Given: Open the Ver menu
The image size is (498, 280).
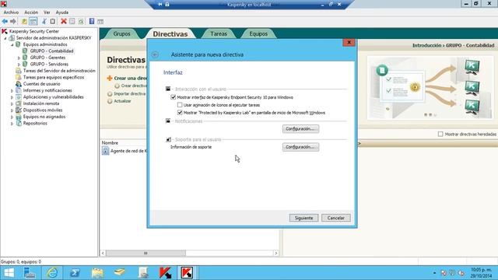Looking at the screenshot, I should 47,12.
